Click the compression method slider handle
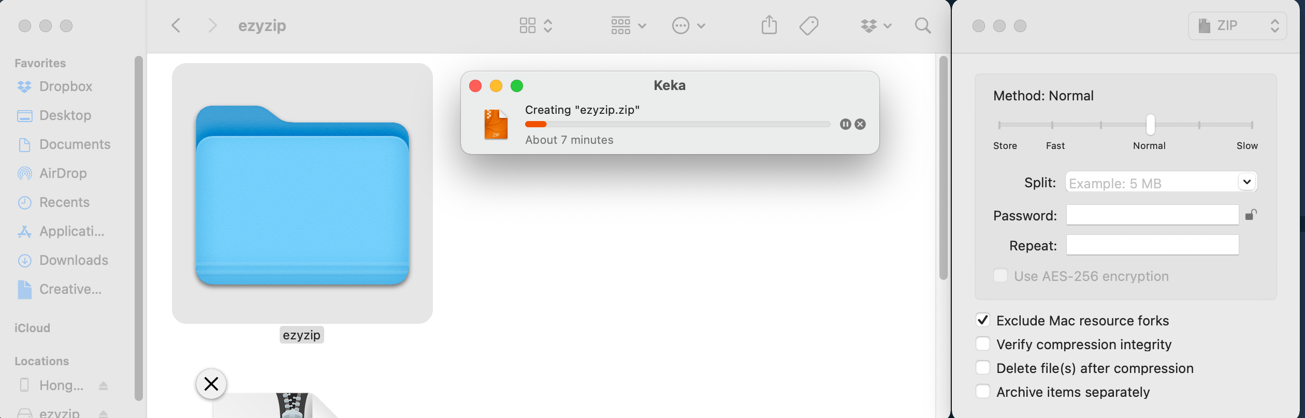1305x418 pixels. coord(1150,125)
